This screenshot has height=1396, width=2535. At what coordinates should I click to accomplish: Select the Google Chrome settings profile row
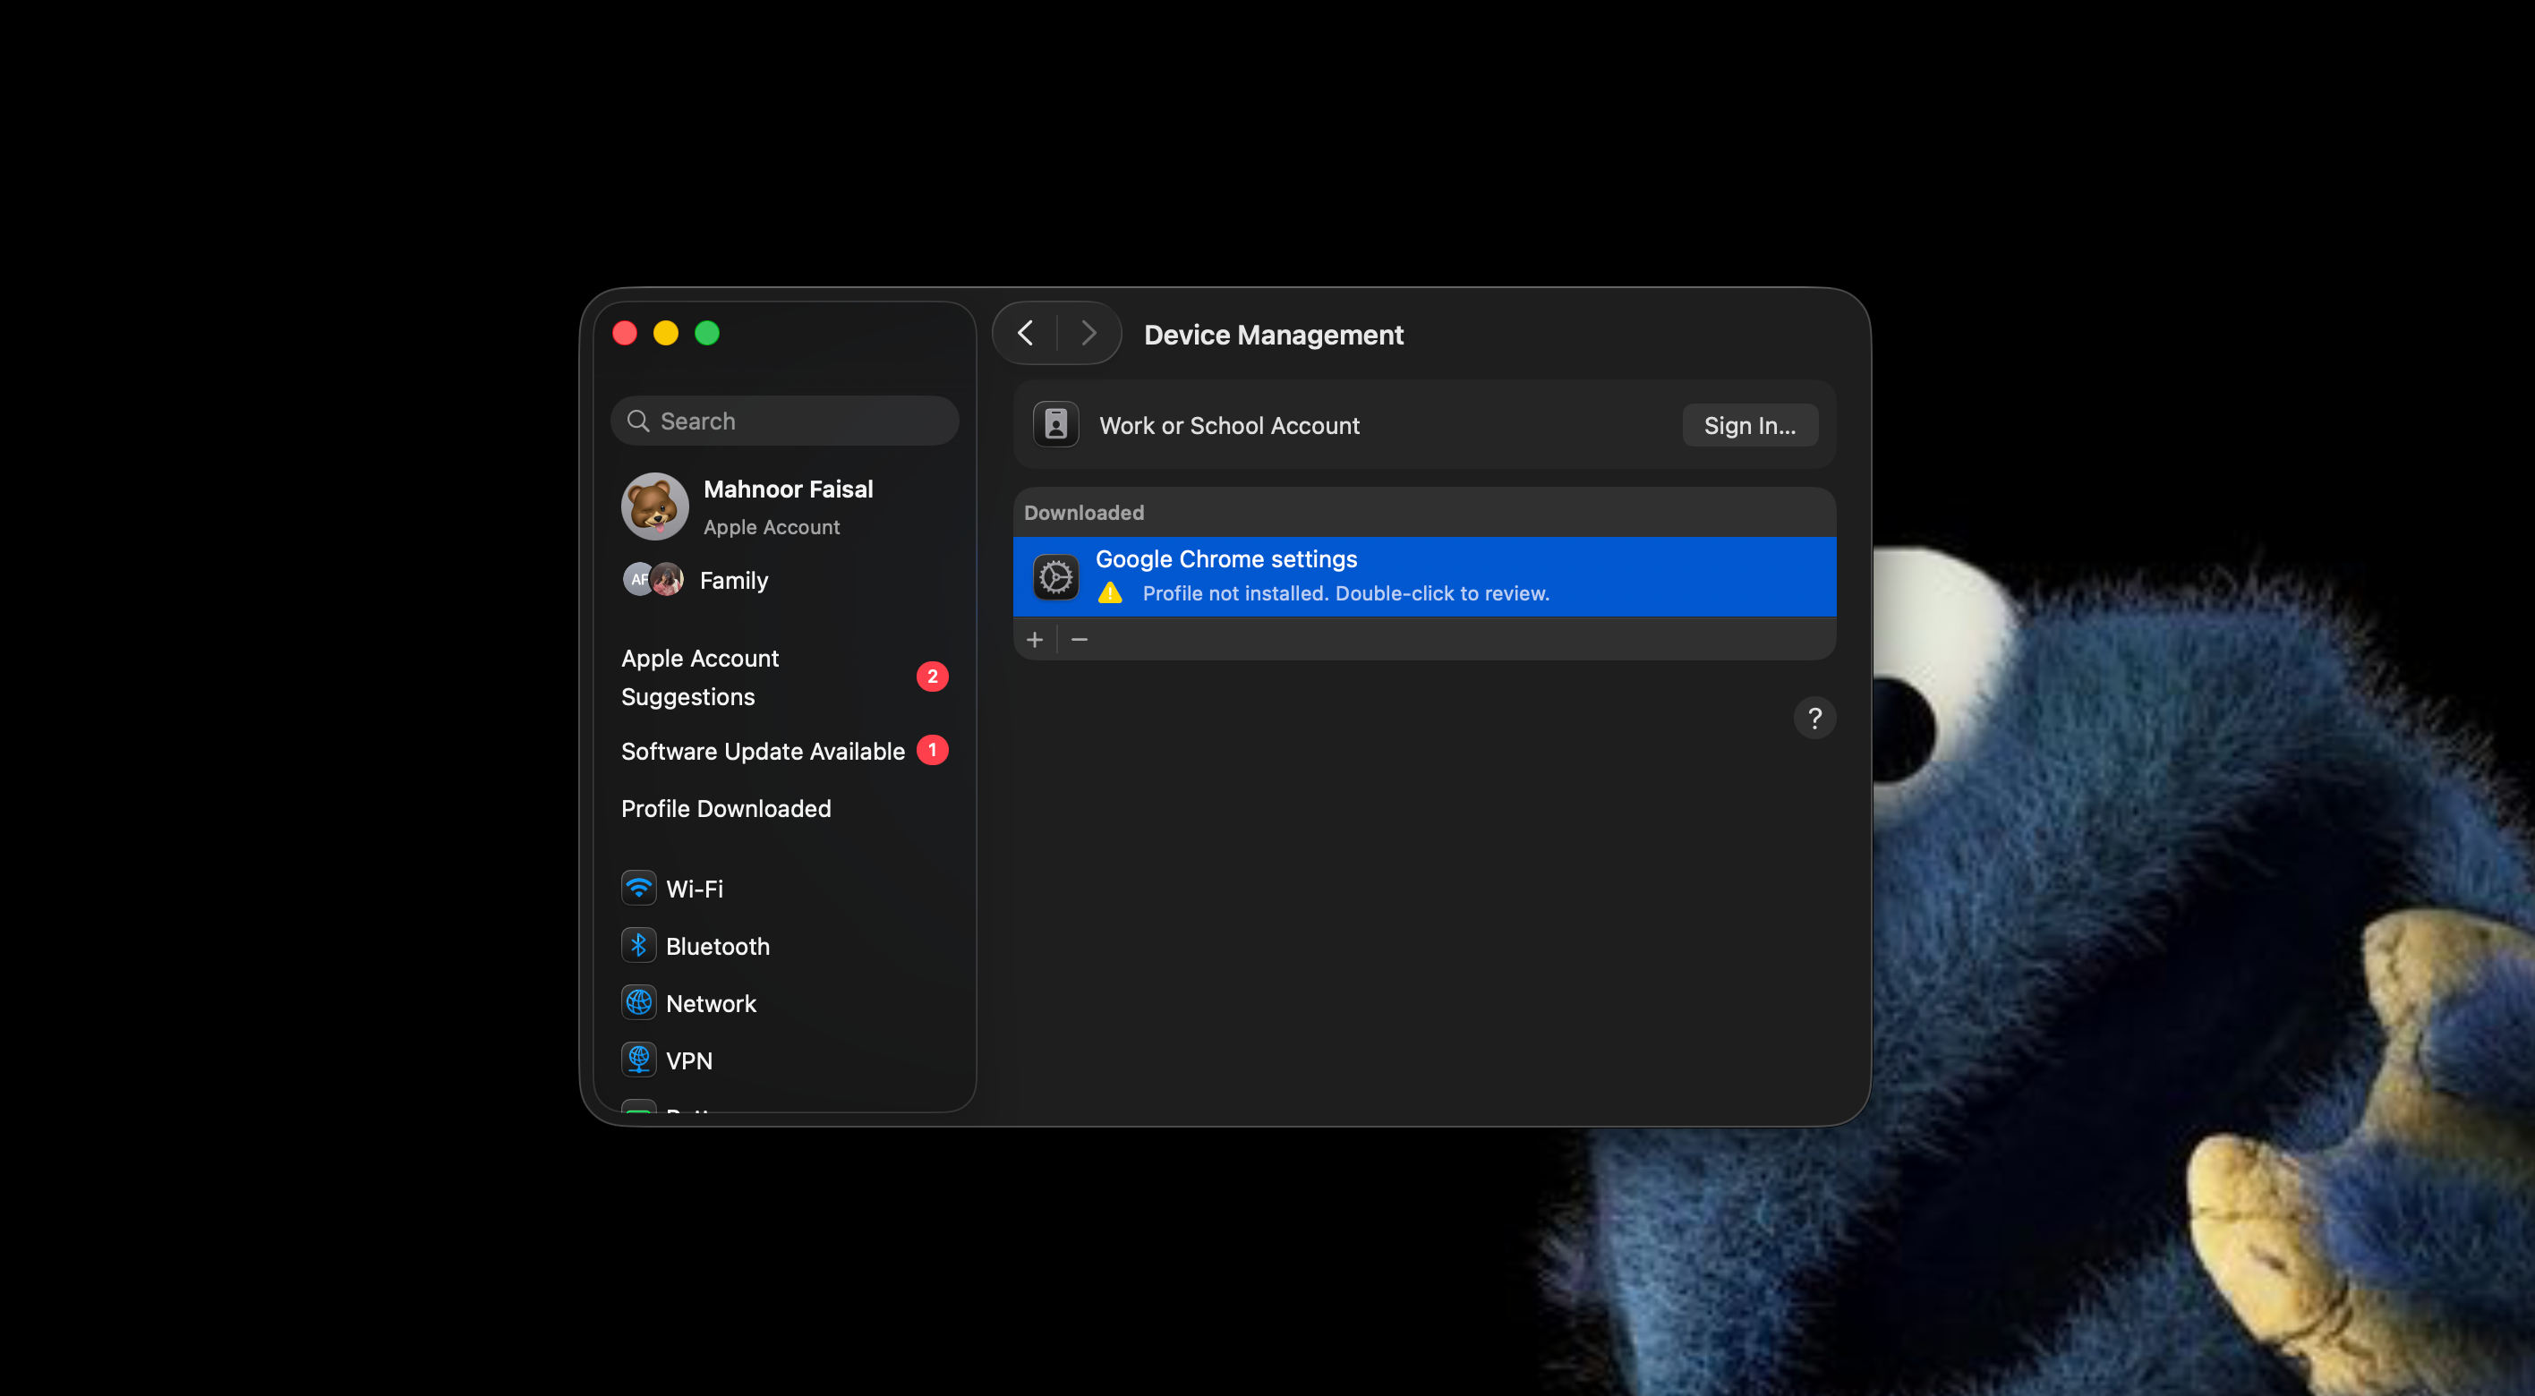coord(1424,576)
